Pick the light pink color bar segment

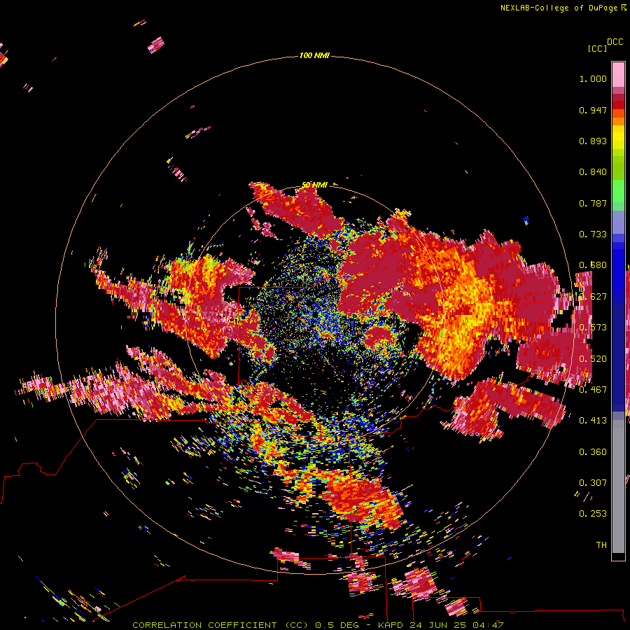[x=618, y=75]
